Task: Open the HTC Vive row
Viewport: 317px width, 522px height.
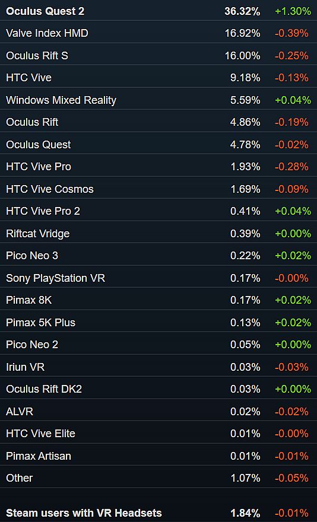Action: [158, 78]
